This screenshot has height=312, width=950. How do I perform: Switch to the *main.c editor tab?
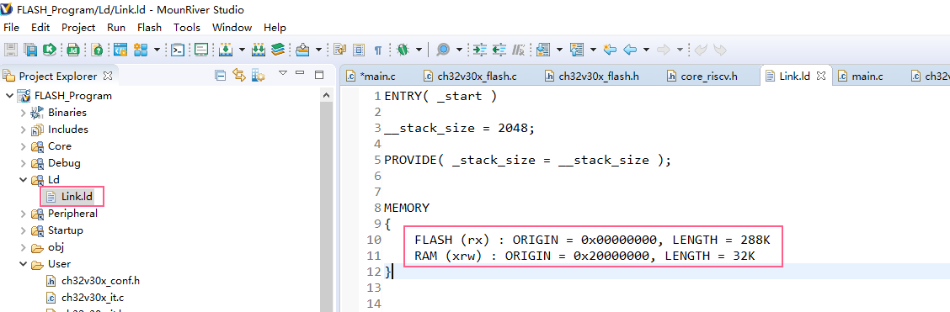pos(371,77)
